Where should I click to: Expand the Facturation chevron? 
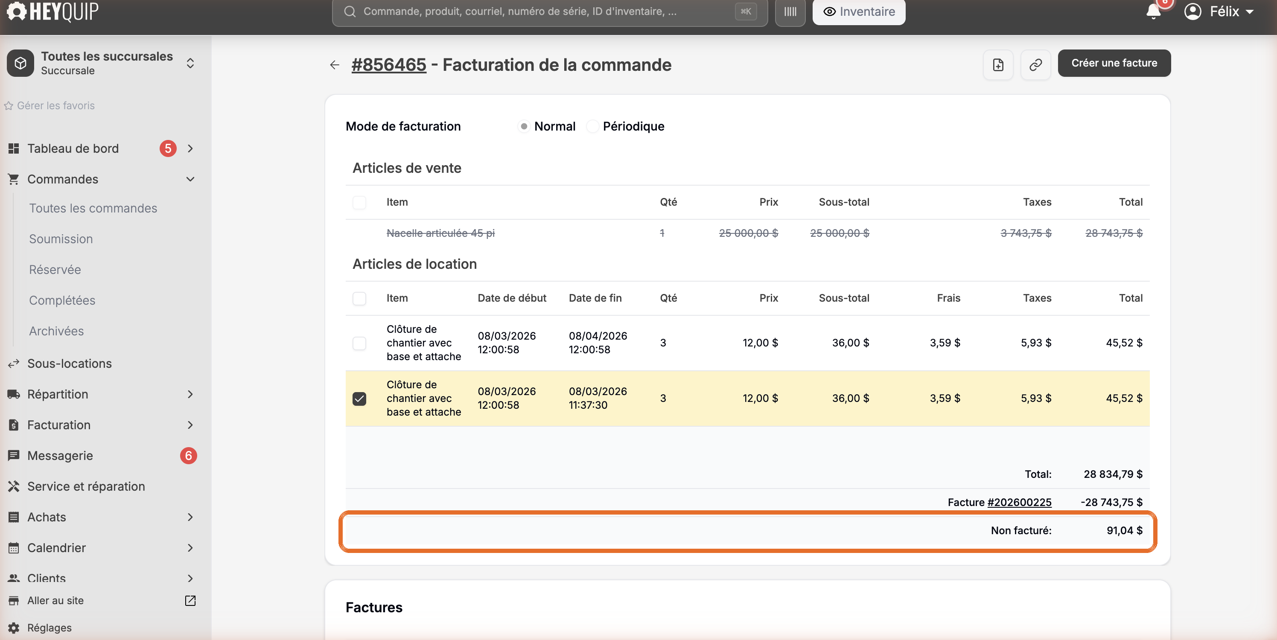tap(190, 425)
